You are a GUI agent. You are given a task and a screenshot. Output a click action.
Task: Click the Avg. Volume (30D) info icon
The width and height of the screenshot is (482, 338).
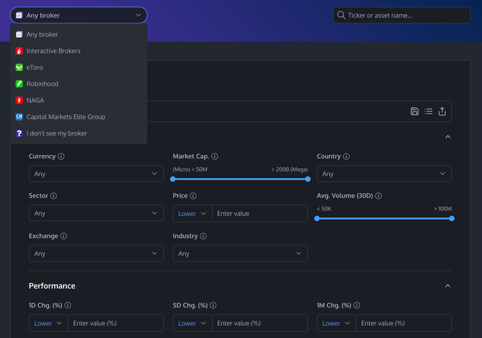point(379,196)
